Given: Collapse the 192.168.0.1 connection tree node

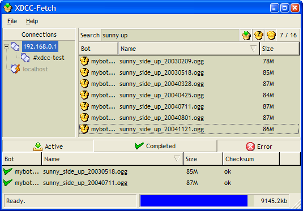Looking at the screenshot, I should 6,46.
